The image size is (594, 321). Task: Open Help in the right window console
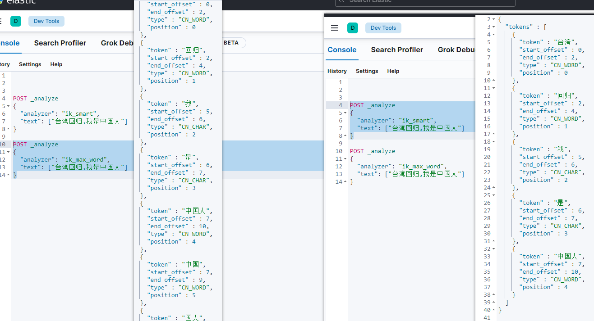click(393, 71)
